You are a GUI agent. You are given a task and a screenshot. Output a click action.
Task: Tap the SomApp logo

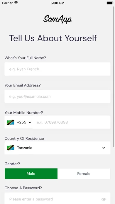pyautogui.click(x=58, y=20)
